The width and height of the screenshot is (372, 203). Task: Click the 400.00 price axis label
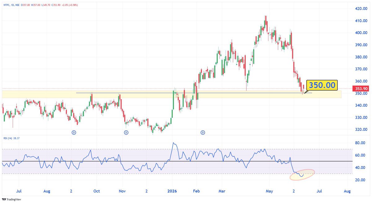pos(361,33)
